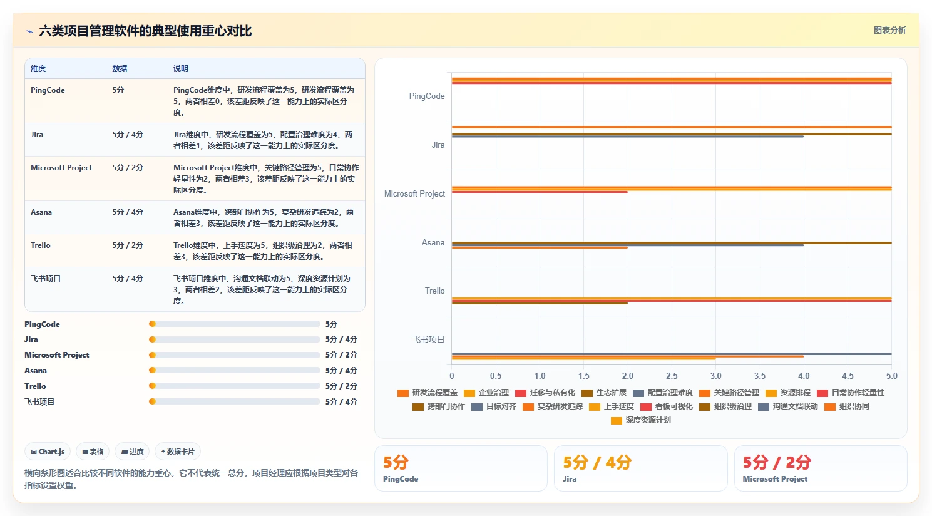The height and width of the screenshot is (516, 932).
Task: Click the 维度 column header
Action: pyautogui.click(x=38, y=69)
